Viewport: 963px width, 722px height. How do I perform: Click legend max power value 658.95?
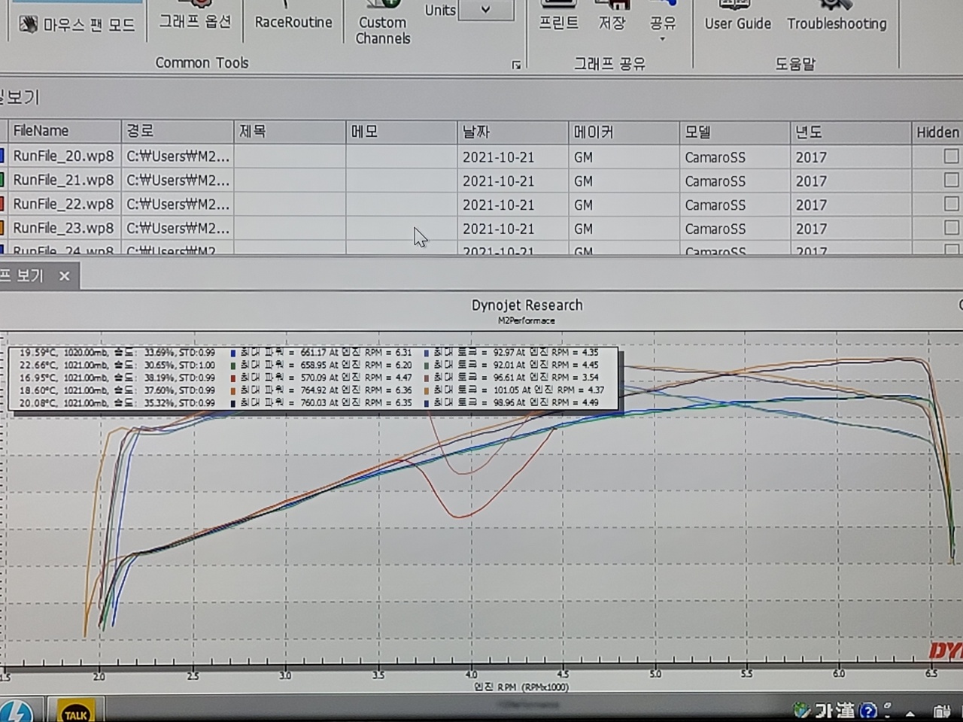313,365
